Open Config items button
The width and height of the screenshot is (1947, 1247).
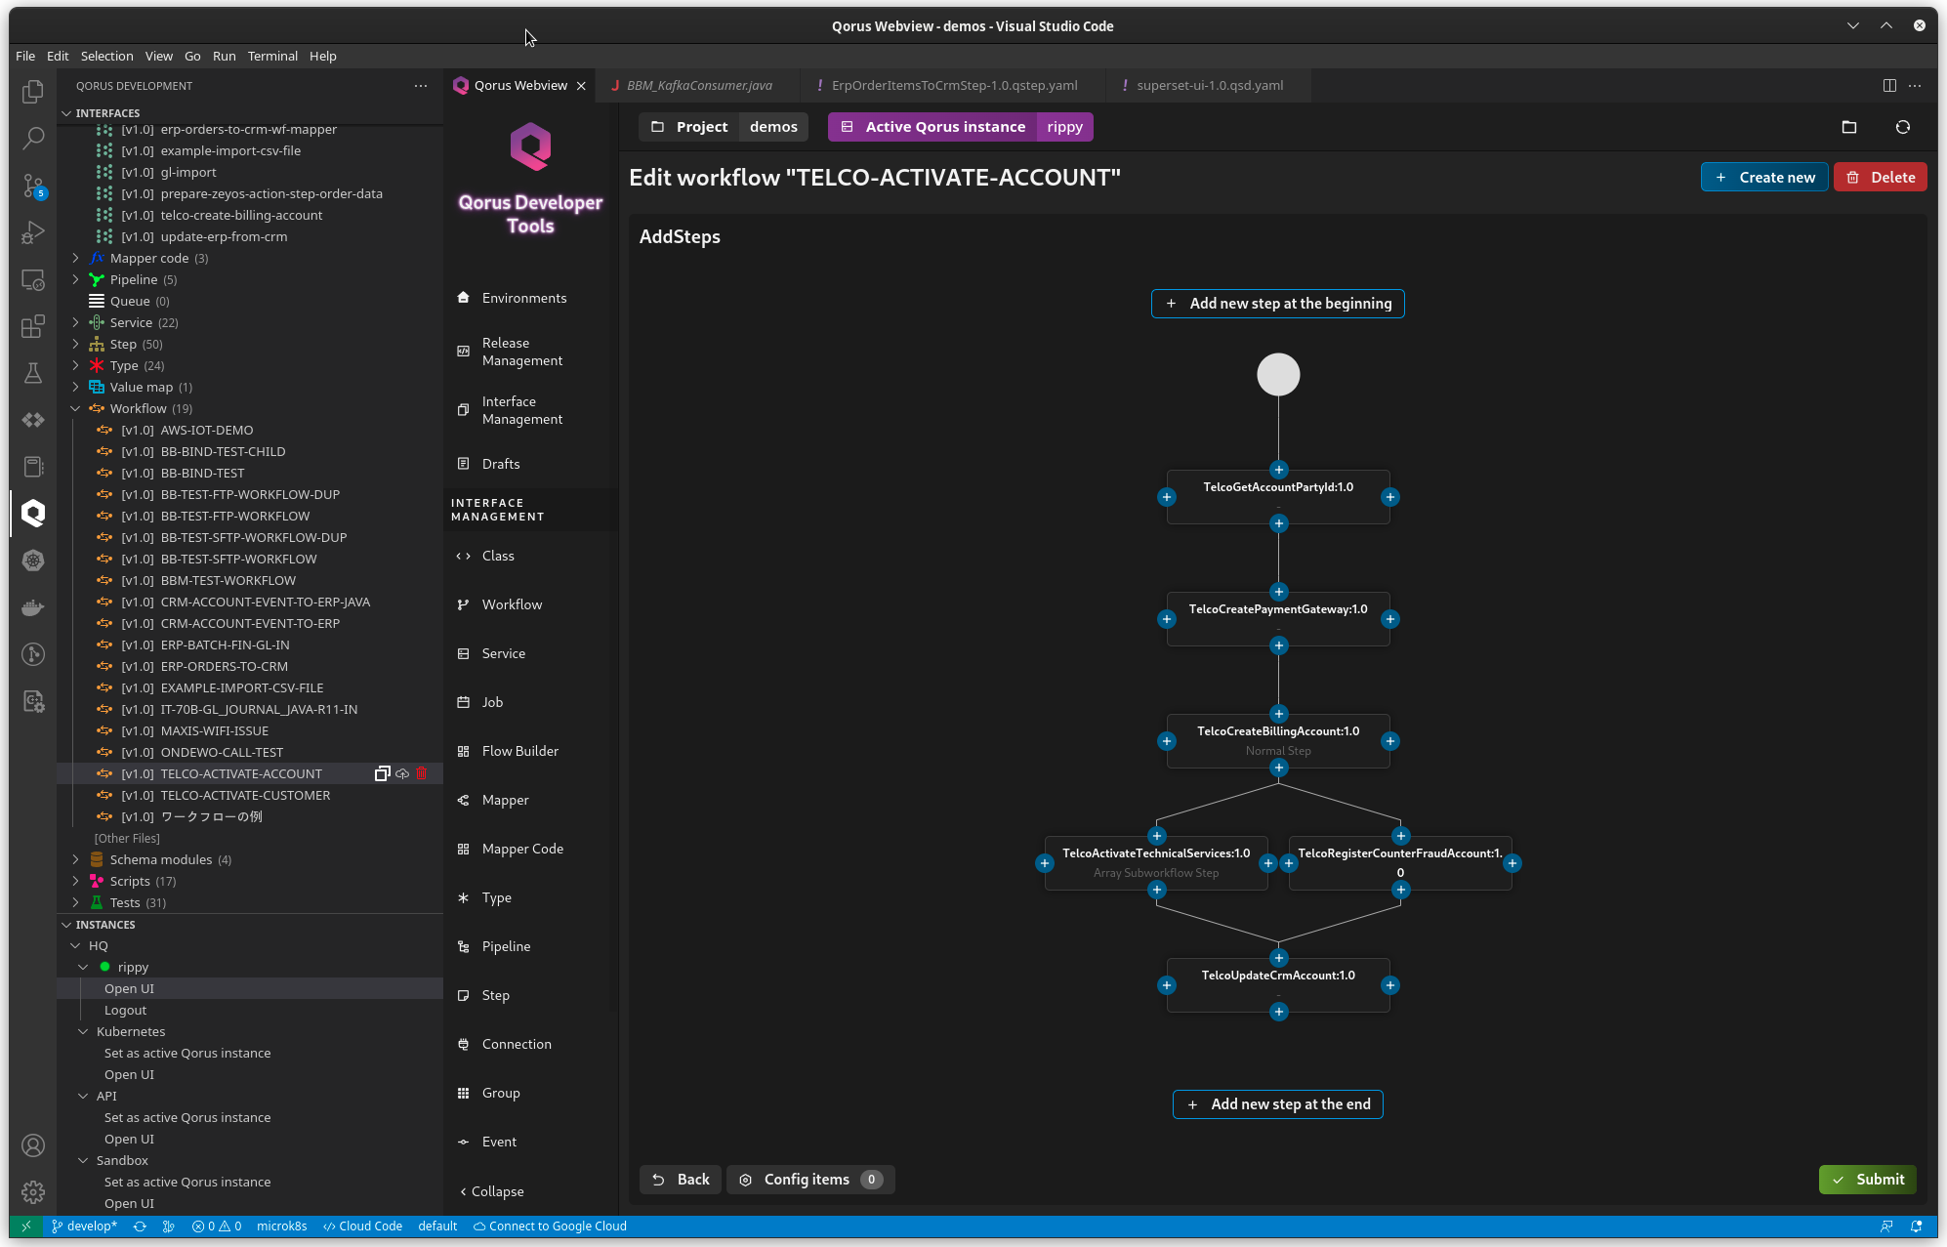tap(810, 1180)
